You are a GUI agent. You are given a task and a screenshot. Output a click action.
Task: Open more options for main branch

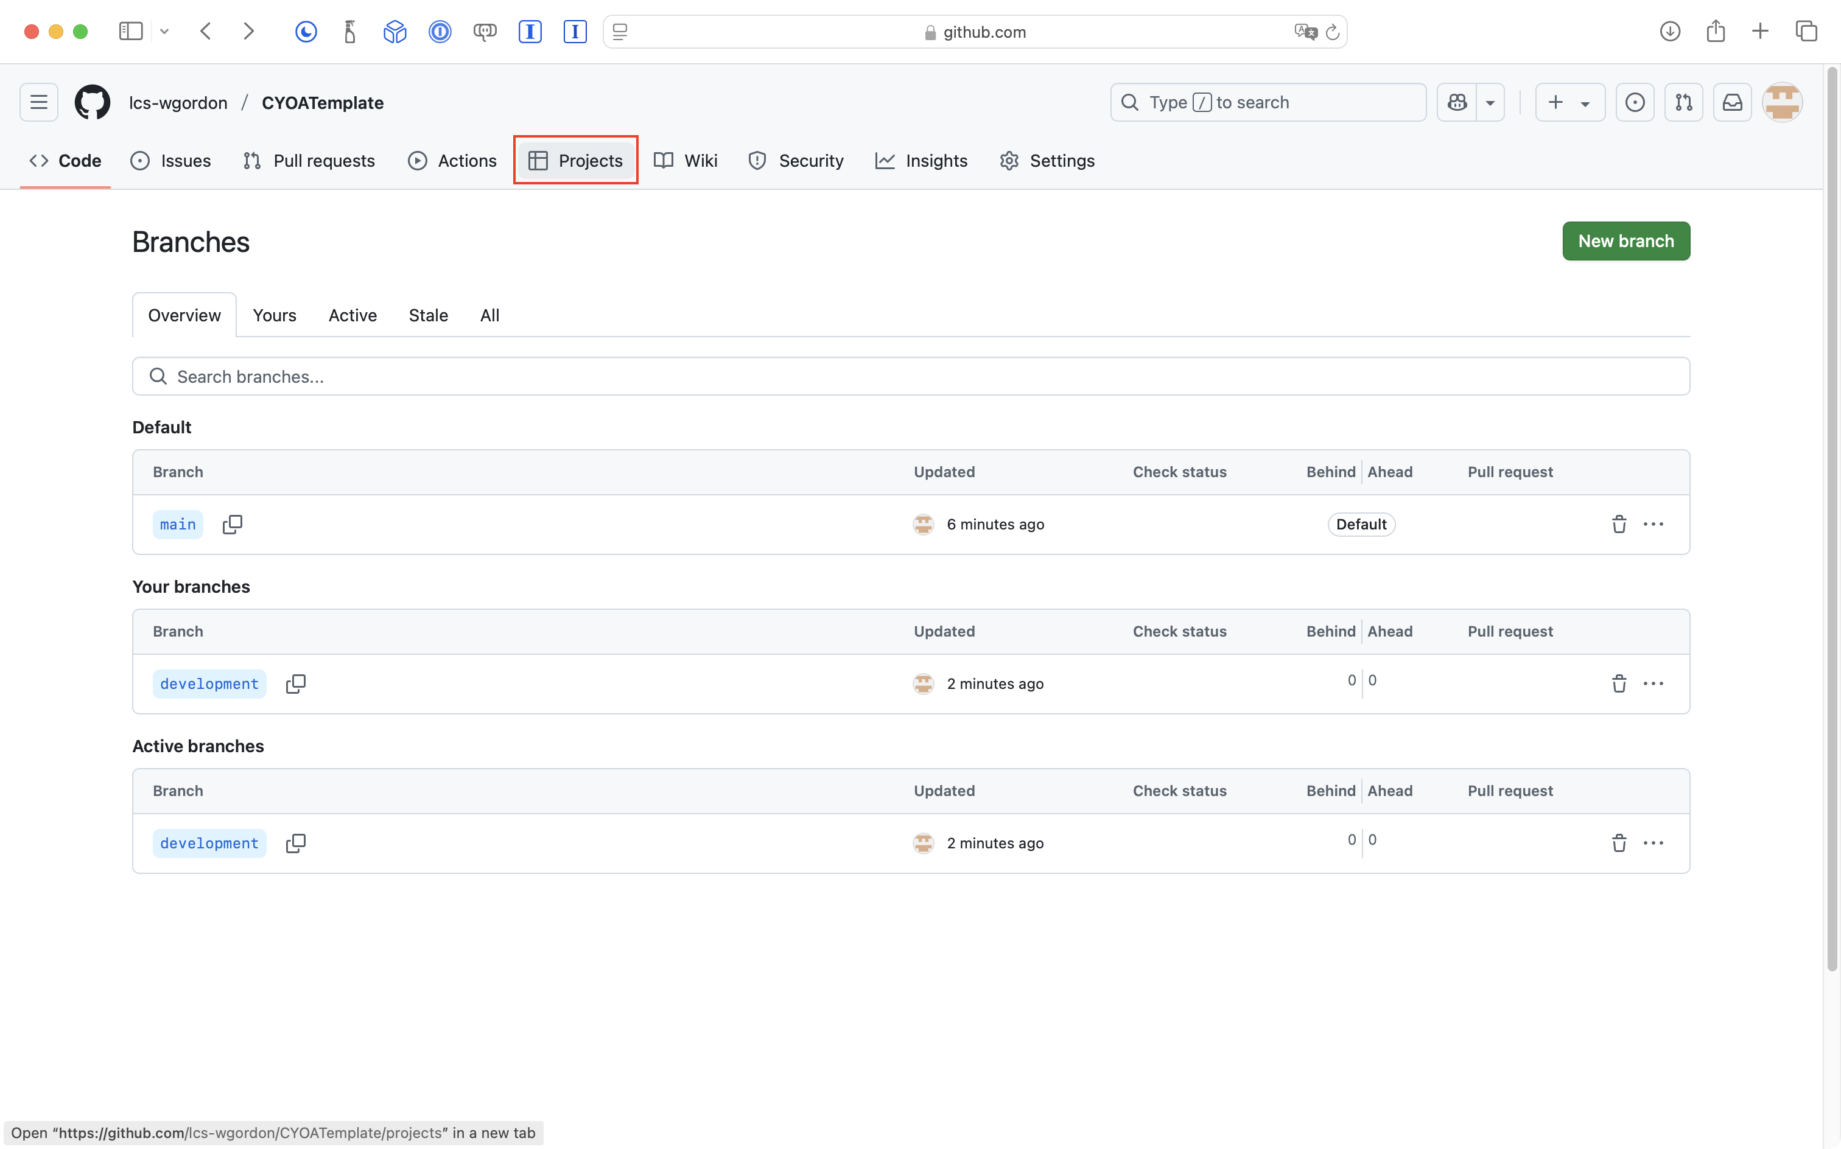pos(1653,525)
